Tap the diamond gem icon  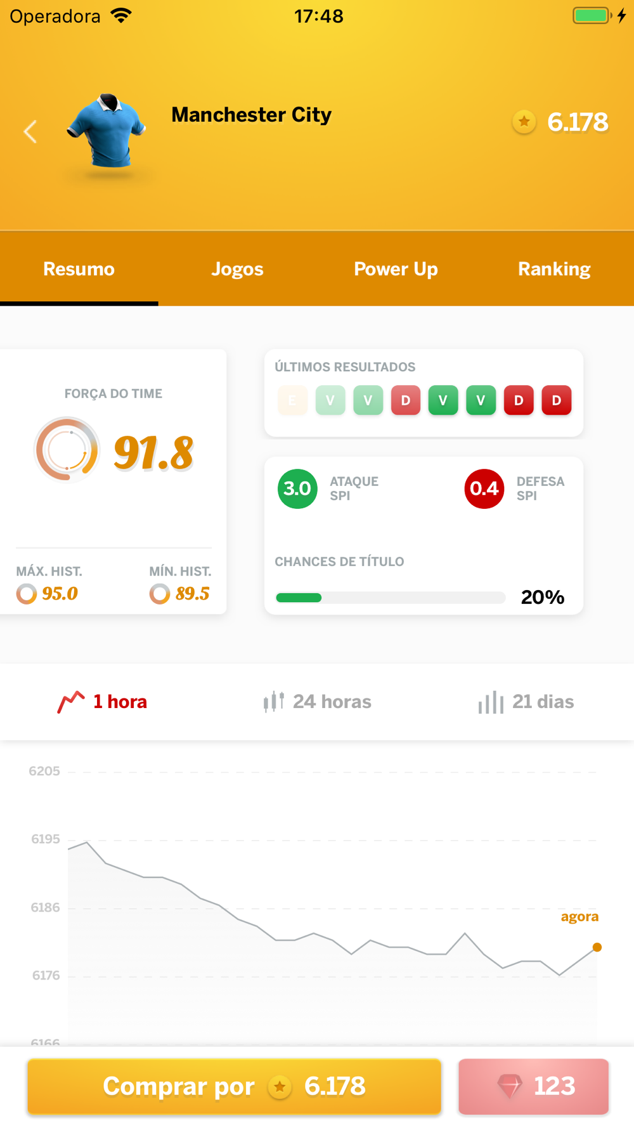tap(509, 1086)
